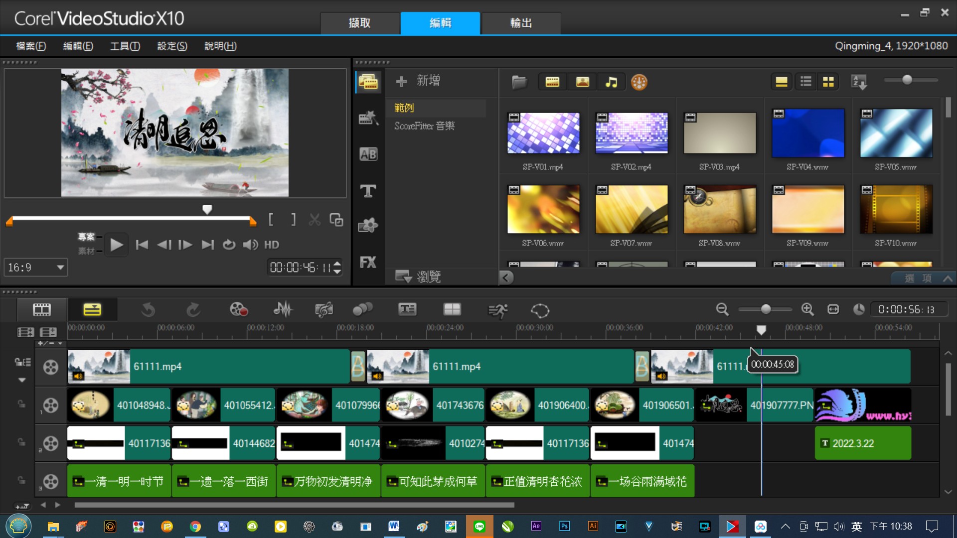
Task: Toggle library titles display button
Action: (782, 82)
